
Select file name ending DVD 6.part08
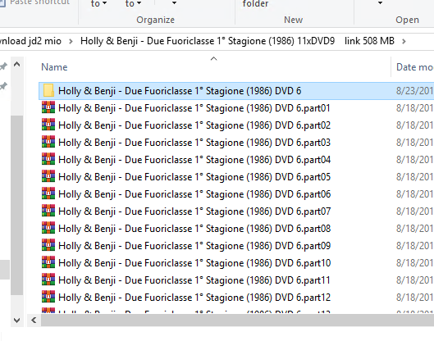point(194,229)
